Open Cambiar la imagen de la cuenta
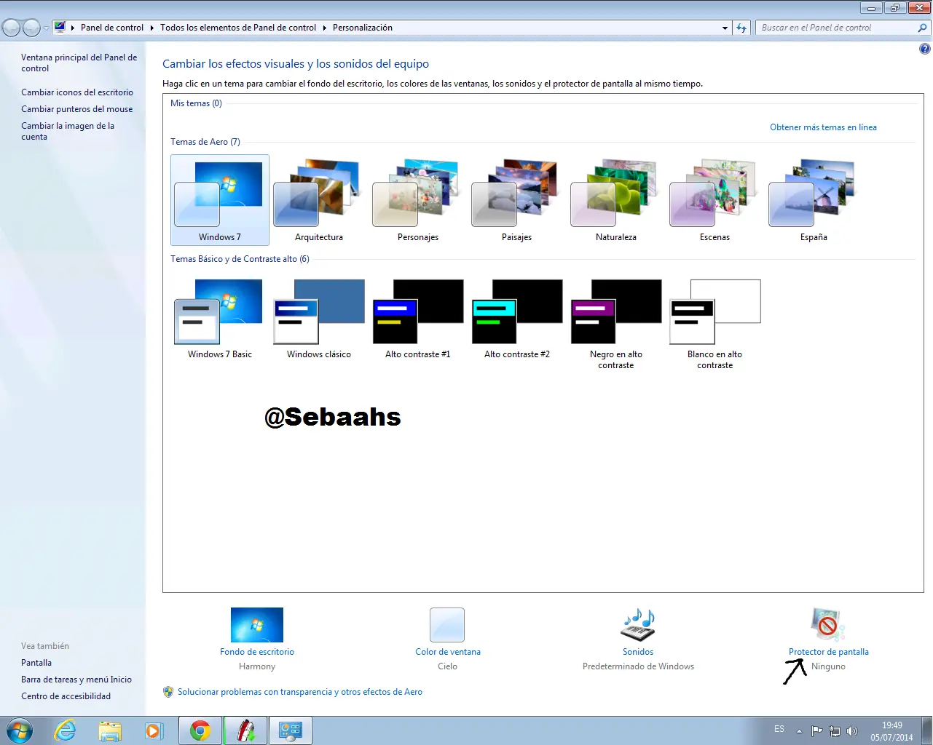The height and width of the screenshot is (745, 933). [68, 131]
